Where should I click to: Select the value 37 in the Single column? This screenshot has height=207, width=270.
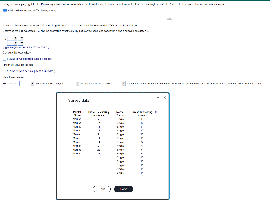[x=142, y=142]
